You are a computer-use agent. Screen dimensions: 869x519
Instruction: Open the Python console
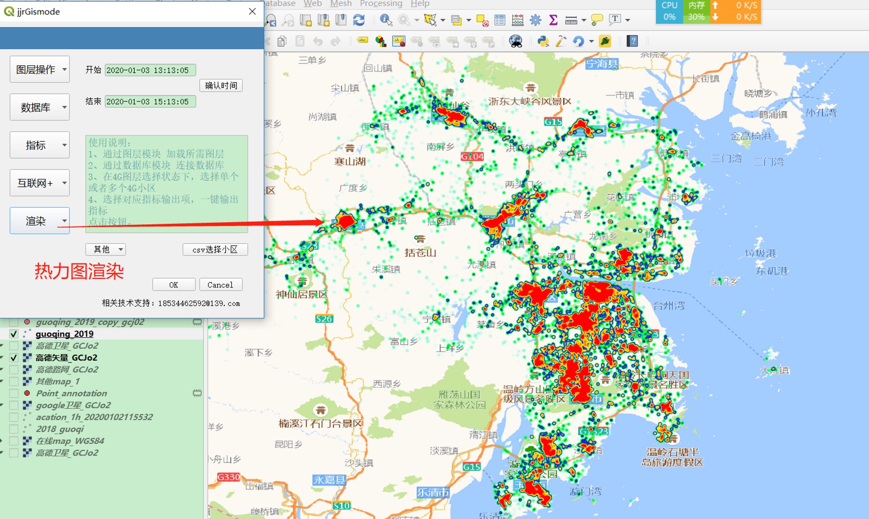543,41
